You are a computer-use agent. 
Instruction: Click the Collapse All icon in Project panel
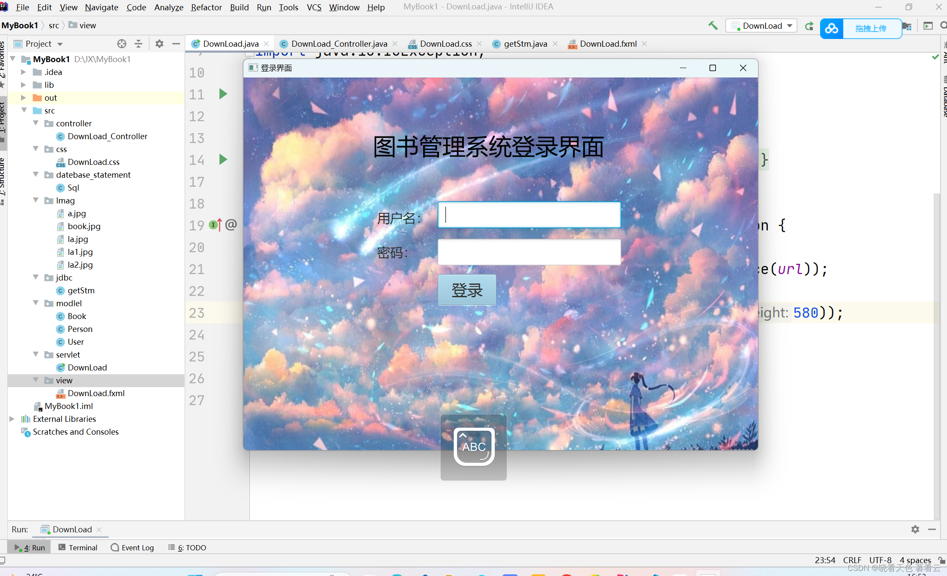tap(138, 44)
